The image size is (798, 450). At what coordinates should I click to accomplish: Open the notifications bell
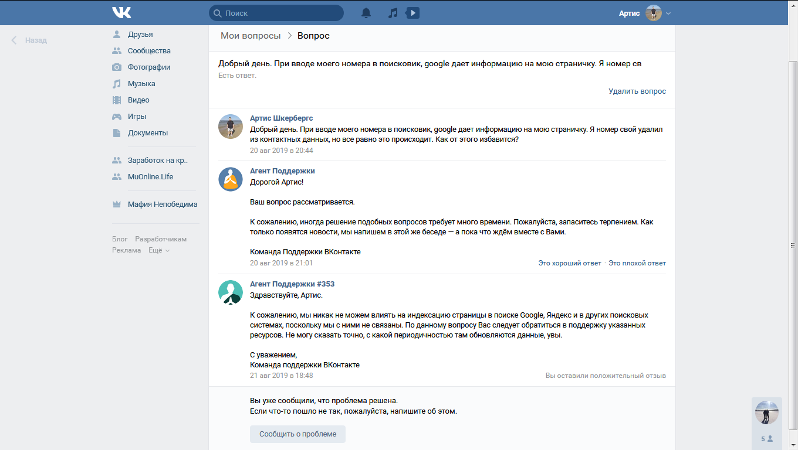(366, 13)
